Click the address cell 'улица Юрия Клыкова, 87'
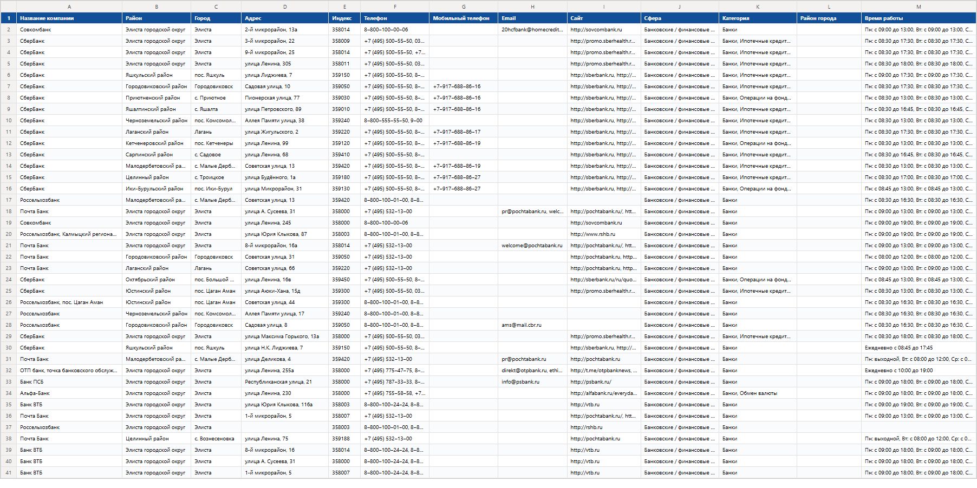The height and width of the screenshot is (488, 977). pyautogui.click(x=285, y=234)
